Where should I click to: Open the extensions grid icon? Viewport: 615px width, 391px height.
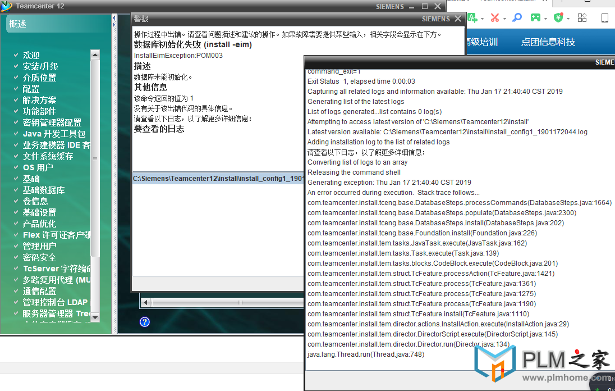(x=582, y=17)
